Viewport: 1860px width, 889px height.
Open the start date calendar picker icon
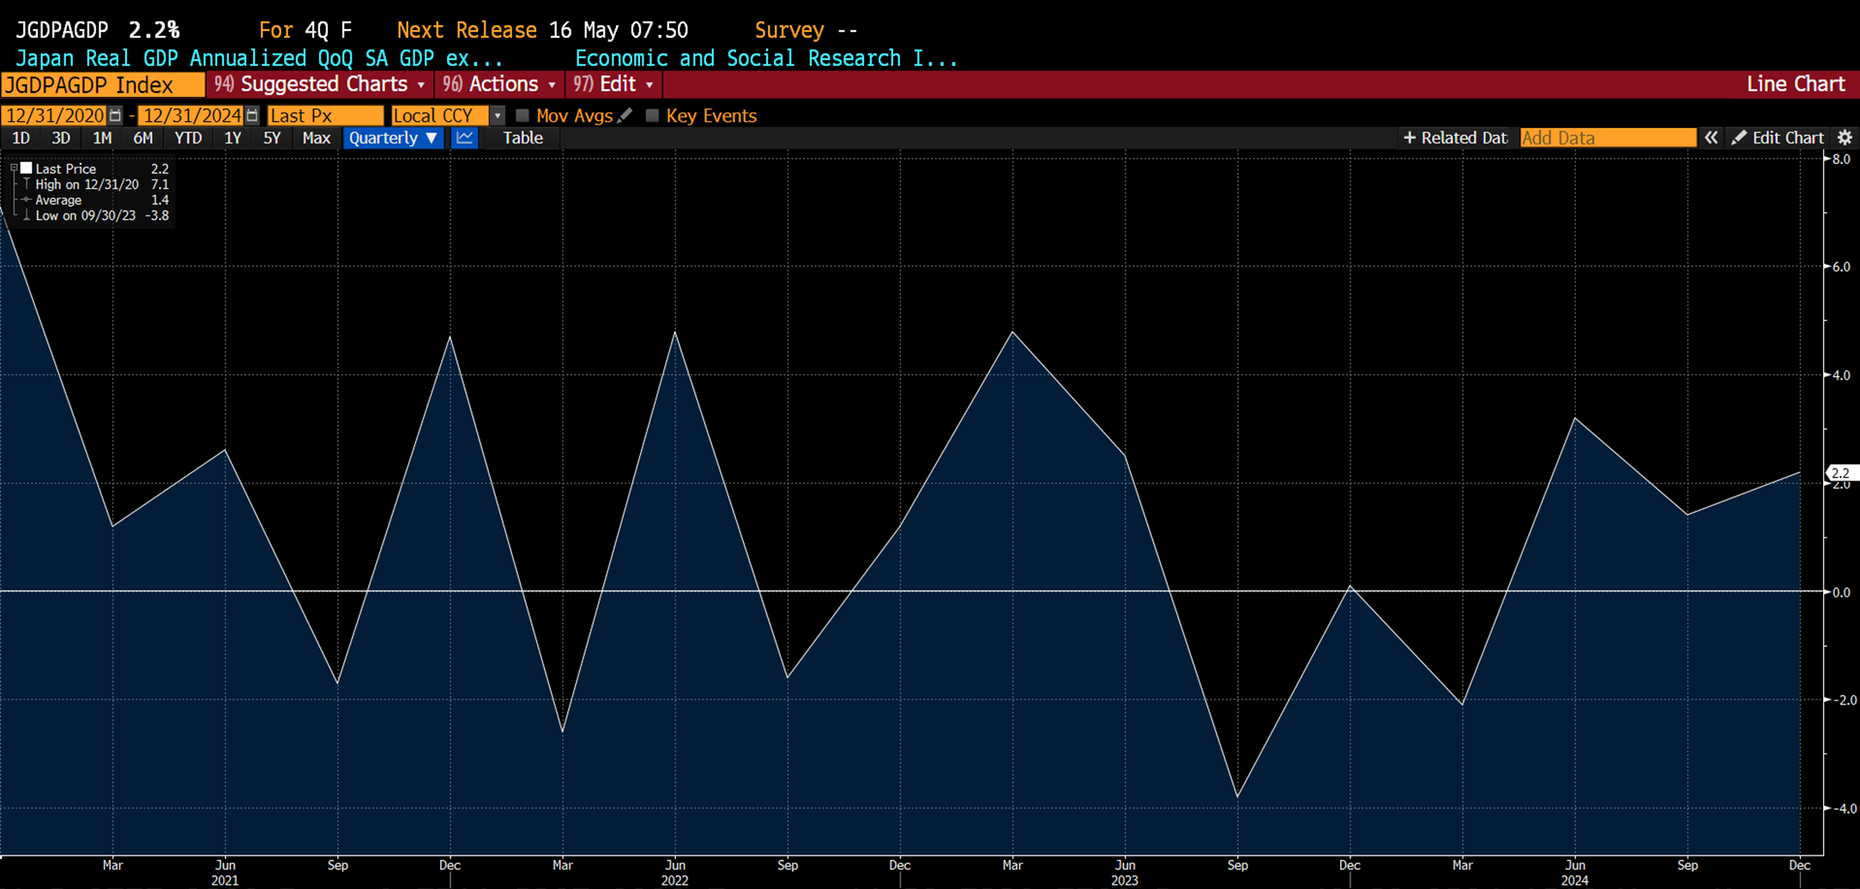point(115,115)
